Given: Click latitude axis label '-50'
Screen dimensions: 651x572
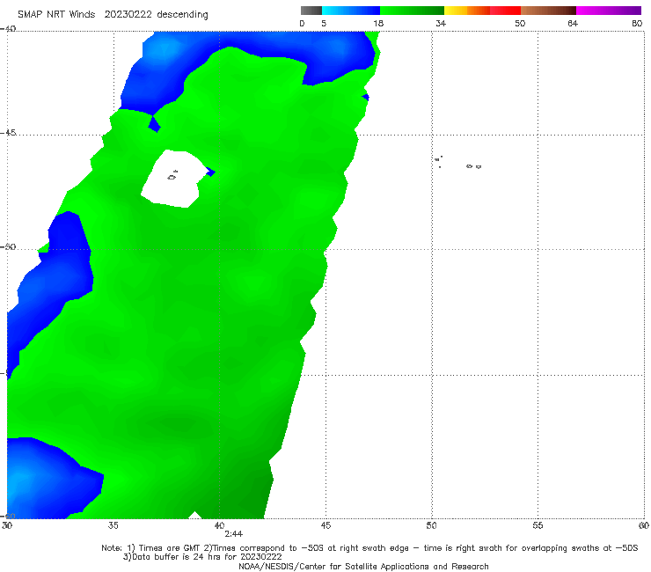Looking at the screenshot, I should coord(8,246).
